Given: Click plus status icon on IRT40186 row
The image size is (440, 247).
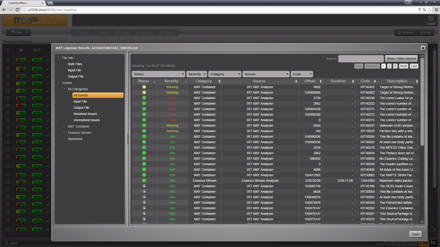Looking at the screenshot, I should (144, 186).
